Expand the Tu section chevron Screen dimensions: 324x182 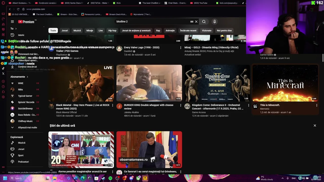coord(16,29)
